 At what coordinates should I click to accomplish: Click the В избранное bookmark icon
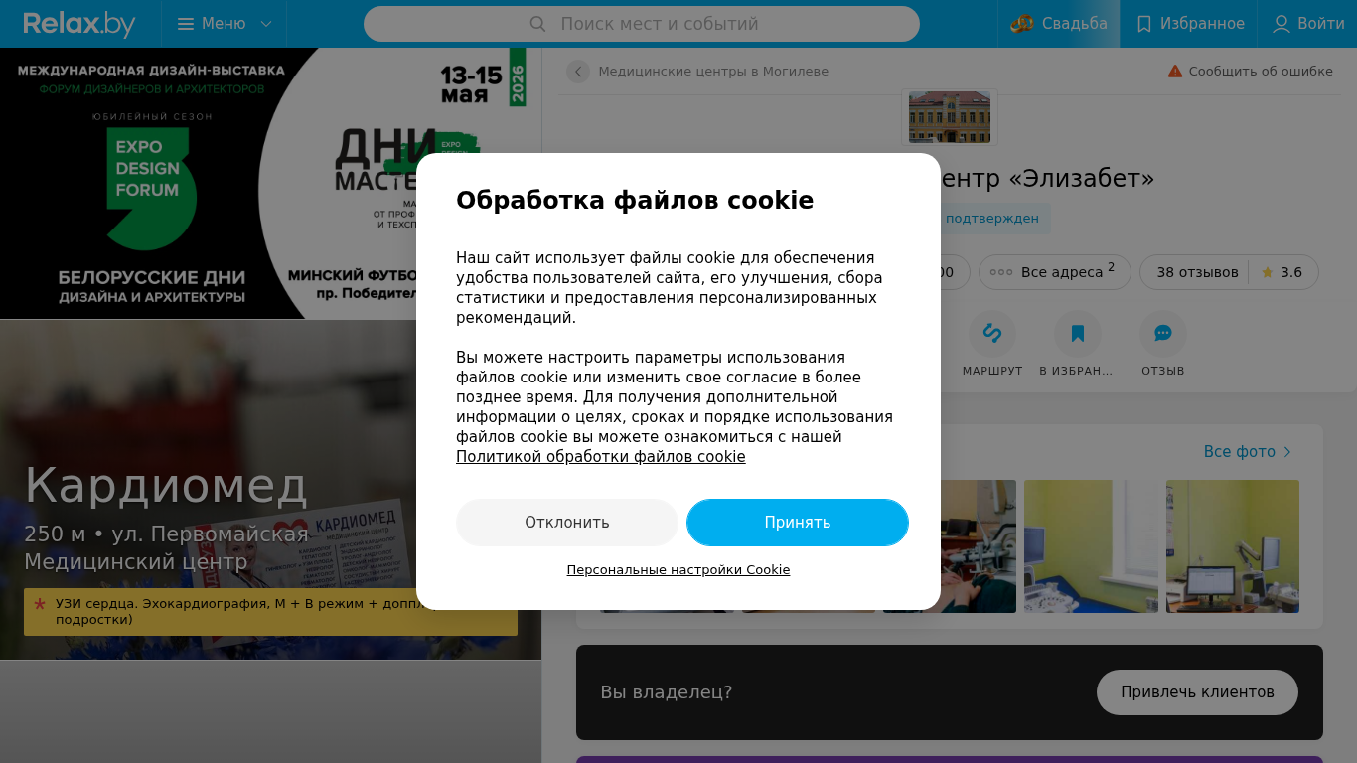(1078, 334)
